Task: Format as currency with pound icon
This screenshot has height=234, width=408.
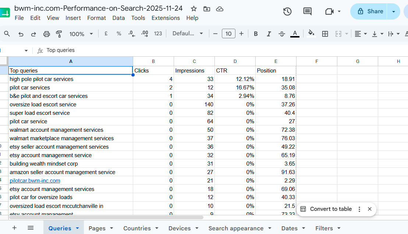Action: pyautogui.click(x=106, y=33)
